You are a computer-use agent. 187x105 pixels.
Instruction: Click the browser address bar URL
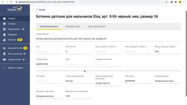click(x=46, y=2)
